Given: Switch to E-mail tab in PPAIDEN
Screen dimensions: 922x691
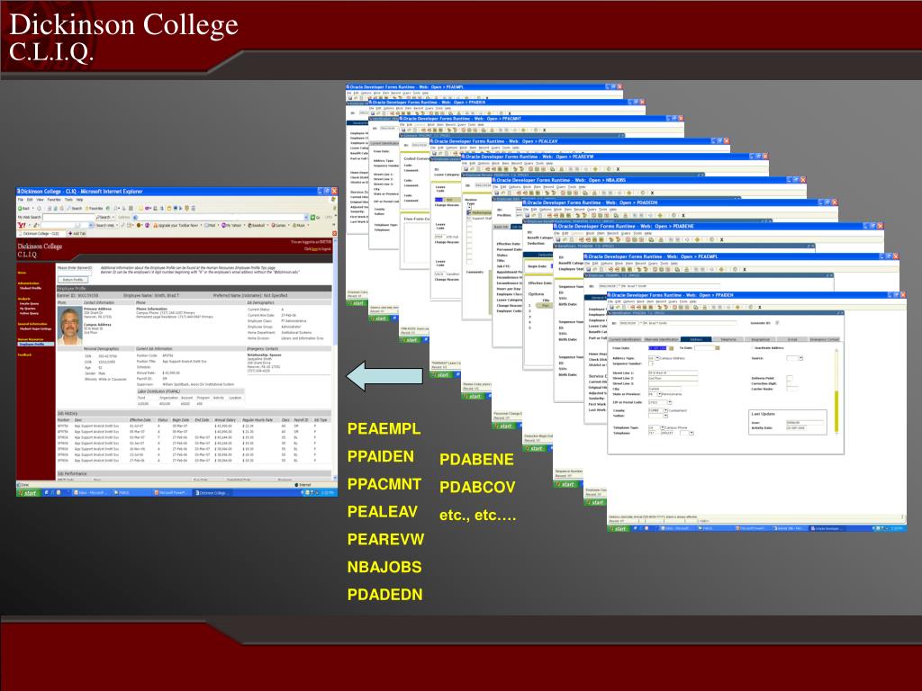Looking at the screenshot, I should click(x=792, y=339).
